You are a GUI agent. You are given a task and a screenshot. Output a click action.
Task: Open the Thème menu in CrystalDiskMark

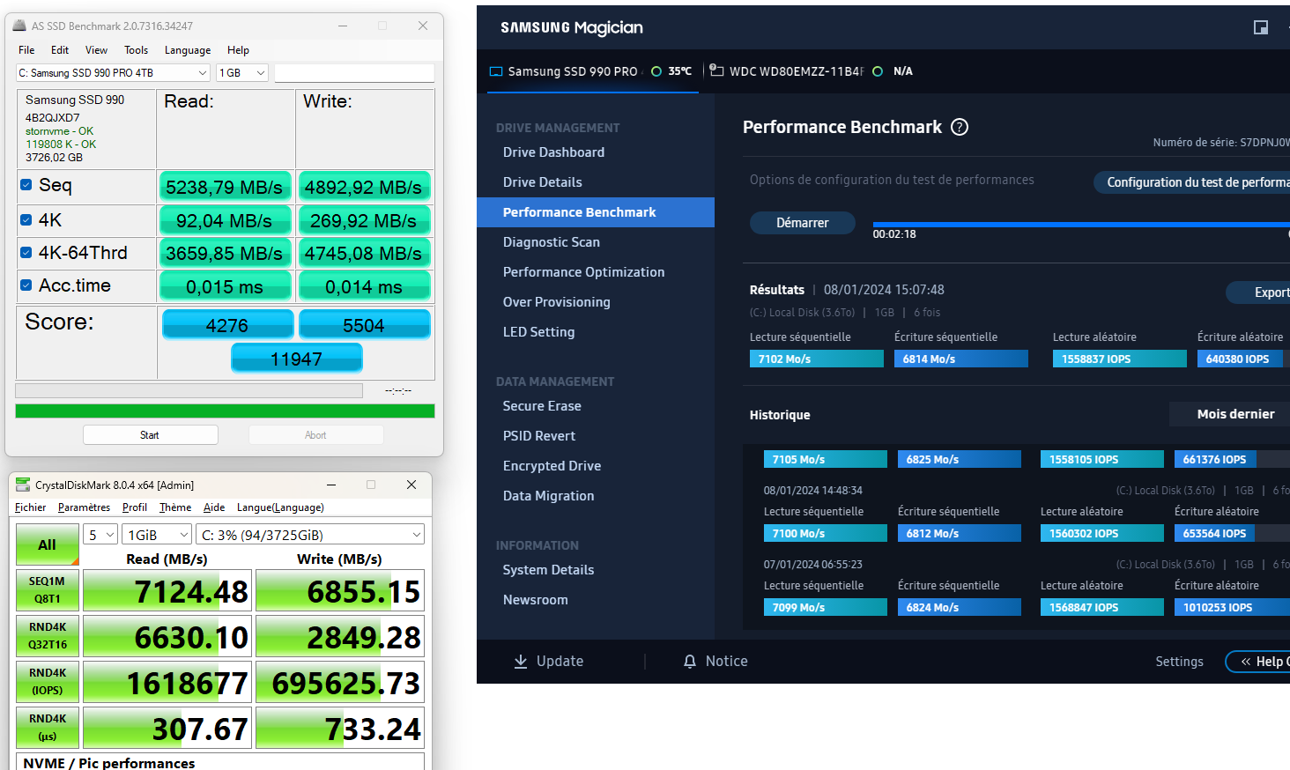coord(175,507)
